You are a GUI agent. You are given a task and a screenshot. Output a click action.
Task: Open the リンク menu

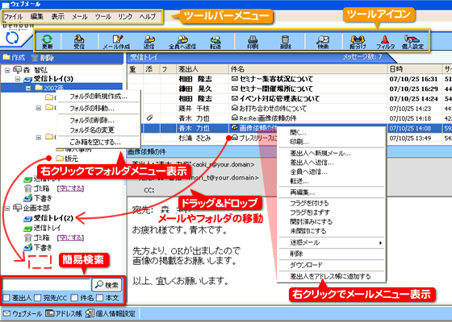125,16
